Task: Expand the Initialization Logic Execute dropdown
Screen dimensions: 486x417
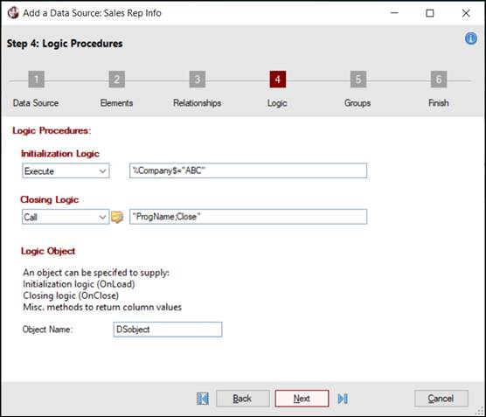Action: [x=66, y=170]
